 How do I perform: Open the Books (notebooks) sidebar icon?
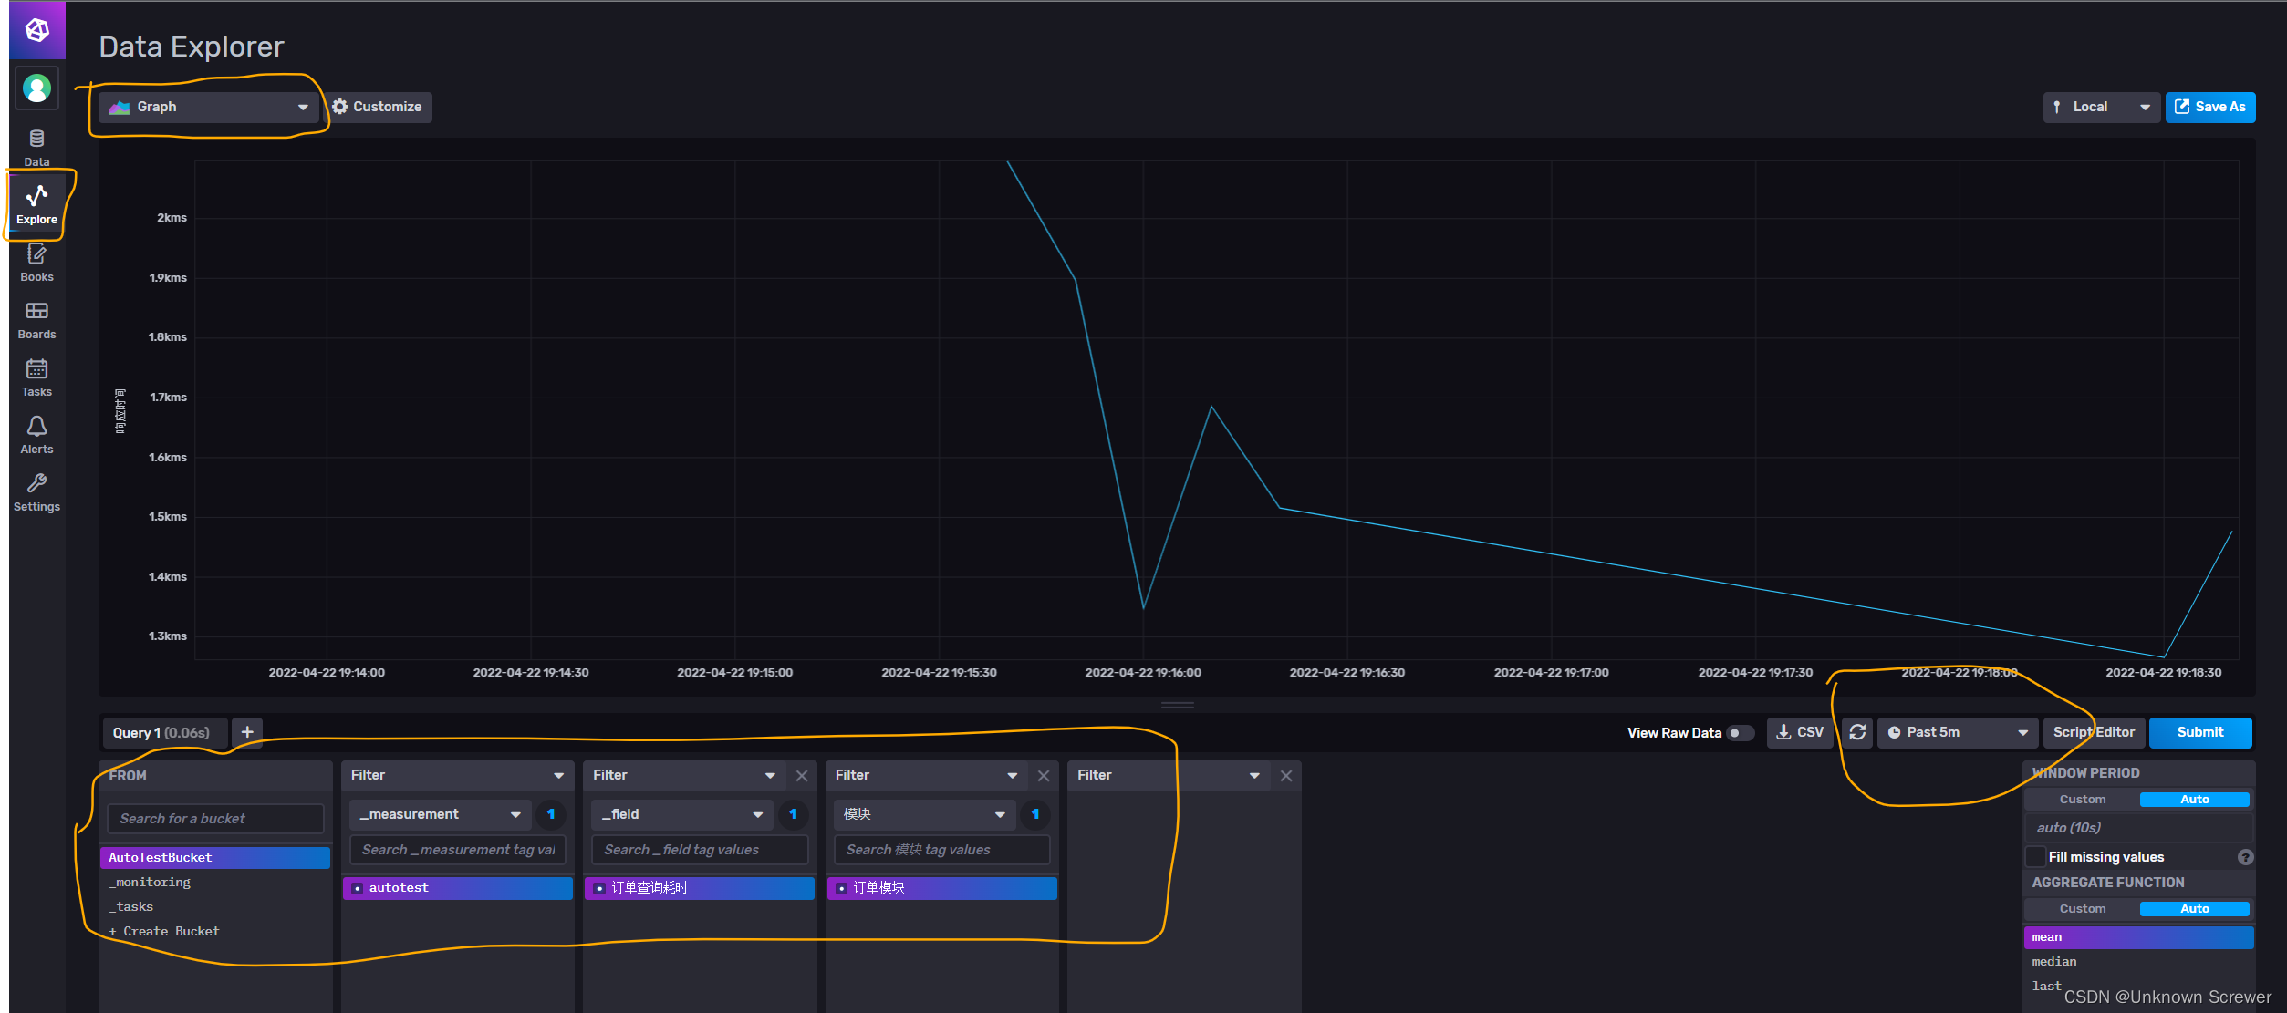click(36, 263)
